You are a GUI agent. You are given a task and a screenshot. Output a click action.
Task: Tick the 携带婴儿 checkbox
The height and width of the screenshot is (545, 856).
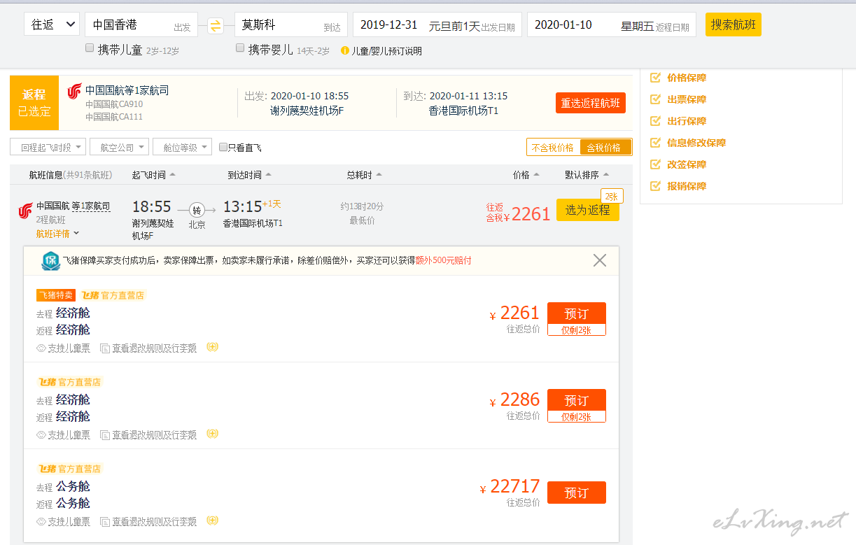[x=241, y=48]
